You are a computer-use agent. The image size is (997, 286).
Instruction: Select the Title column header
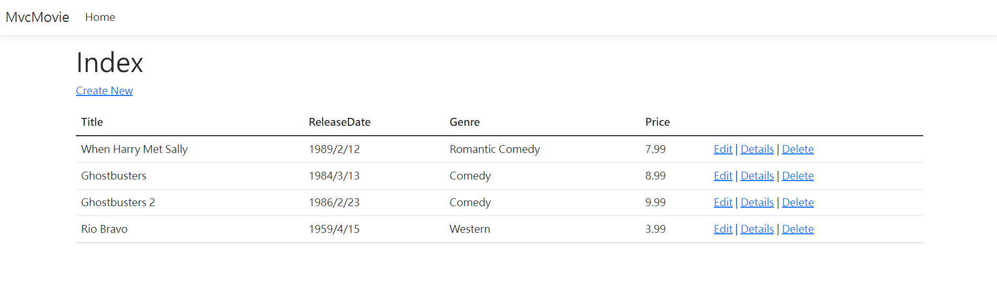click(92, 122)
